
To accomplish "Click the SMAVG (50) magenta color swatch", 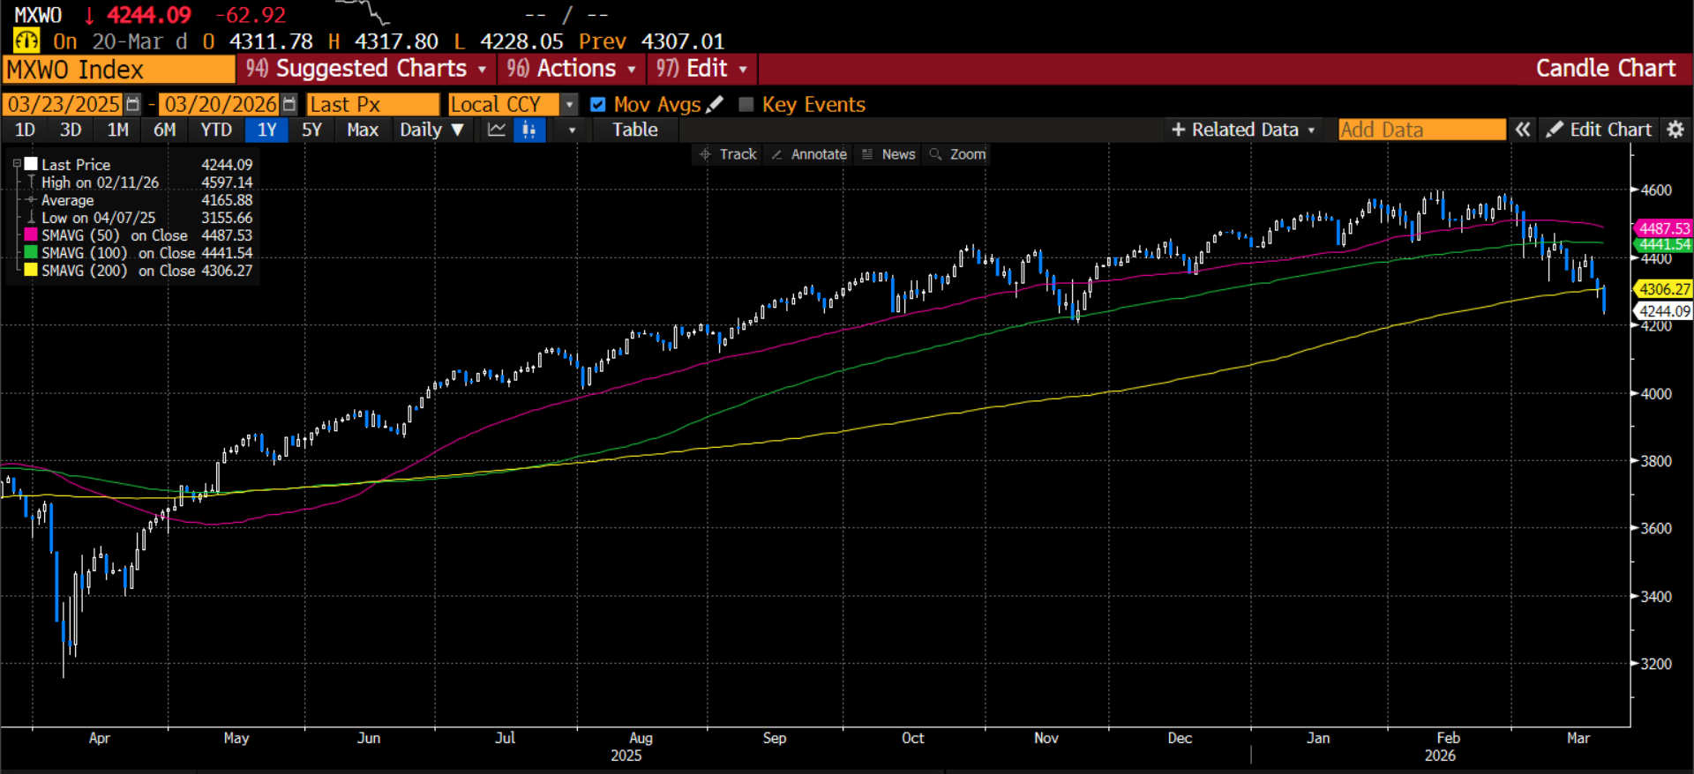I will pyautogui.click(x=31, y=235).
